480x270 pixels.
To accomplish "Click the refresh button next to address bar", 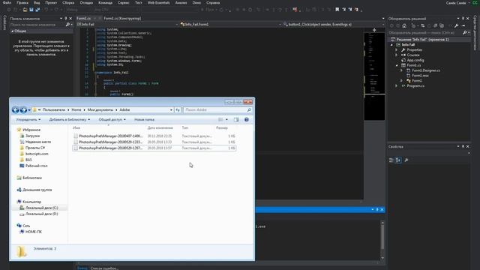I will pyautogui.click(x=178, y=110).
